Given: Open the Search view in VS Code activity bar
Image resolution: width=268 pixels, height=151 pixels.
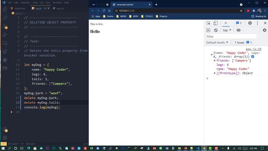Looking at the screenshot, I should [5, 18].
